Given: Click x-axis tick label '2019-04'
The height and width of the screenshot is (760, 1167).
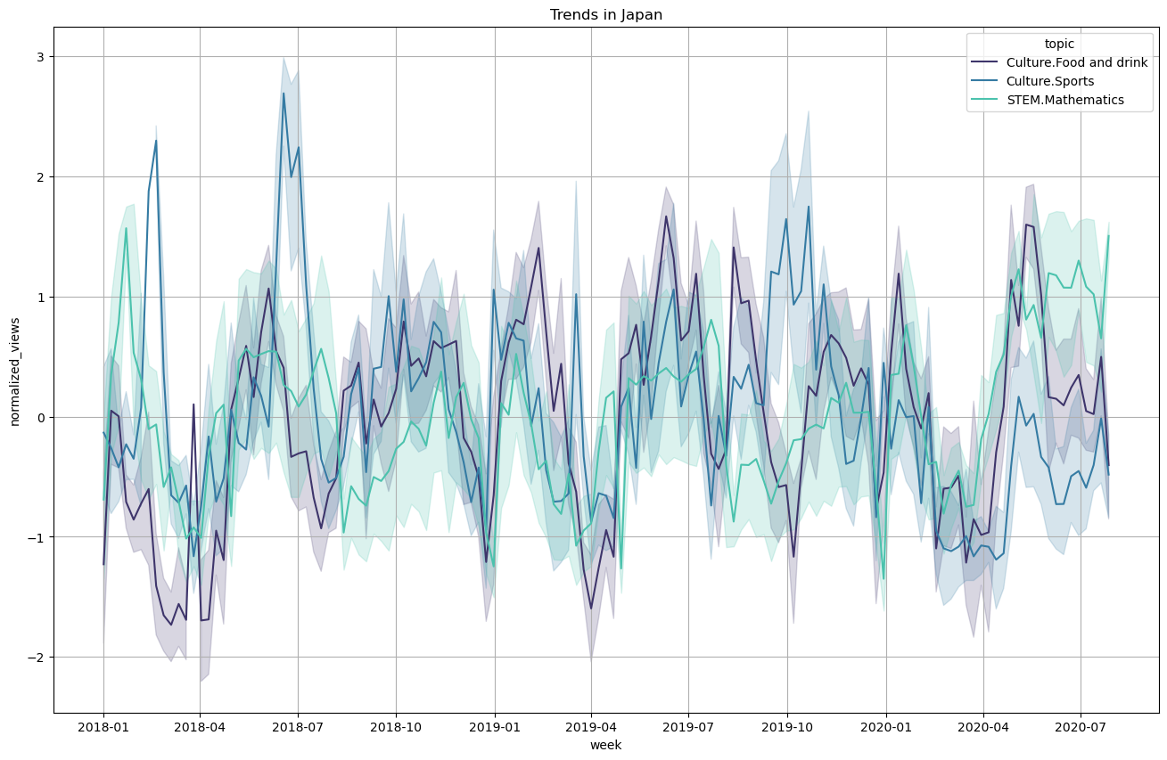Looking at the screenshot, I should click(x=591, y=727).
